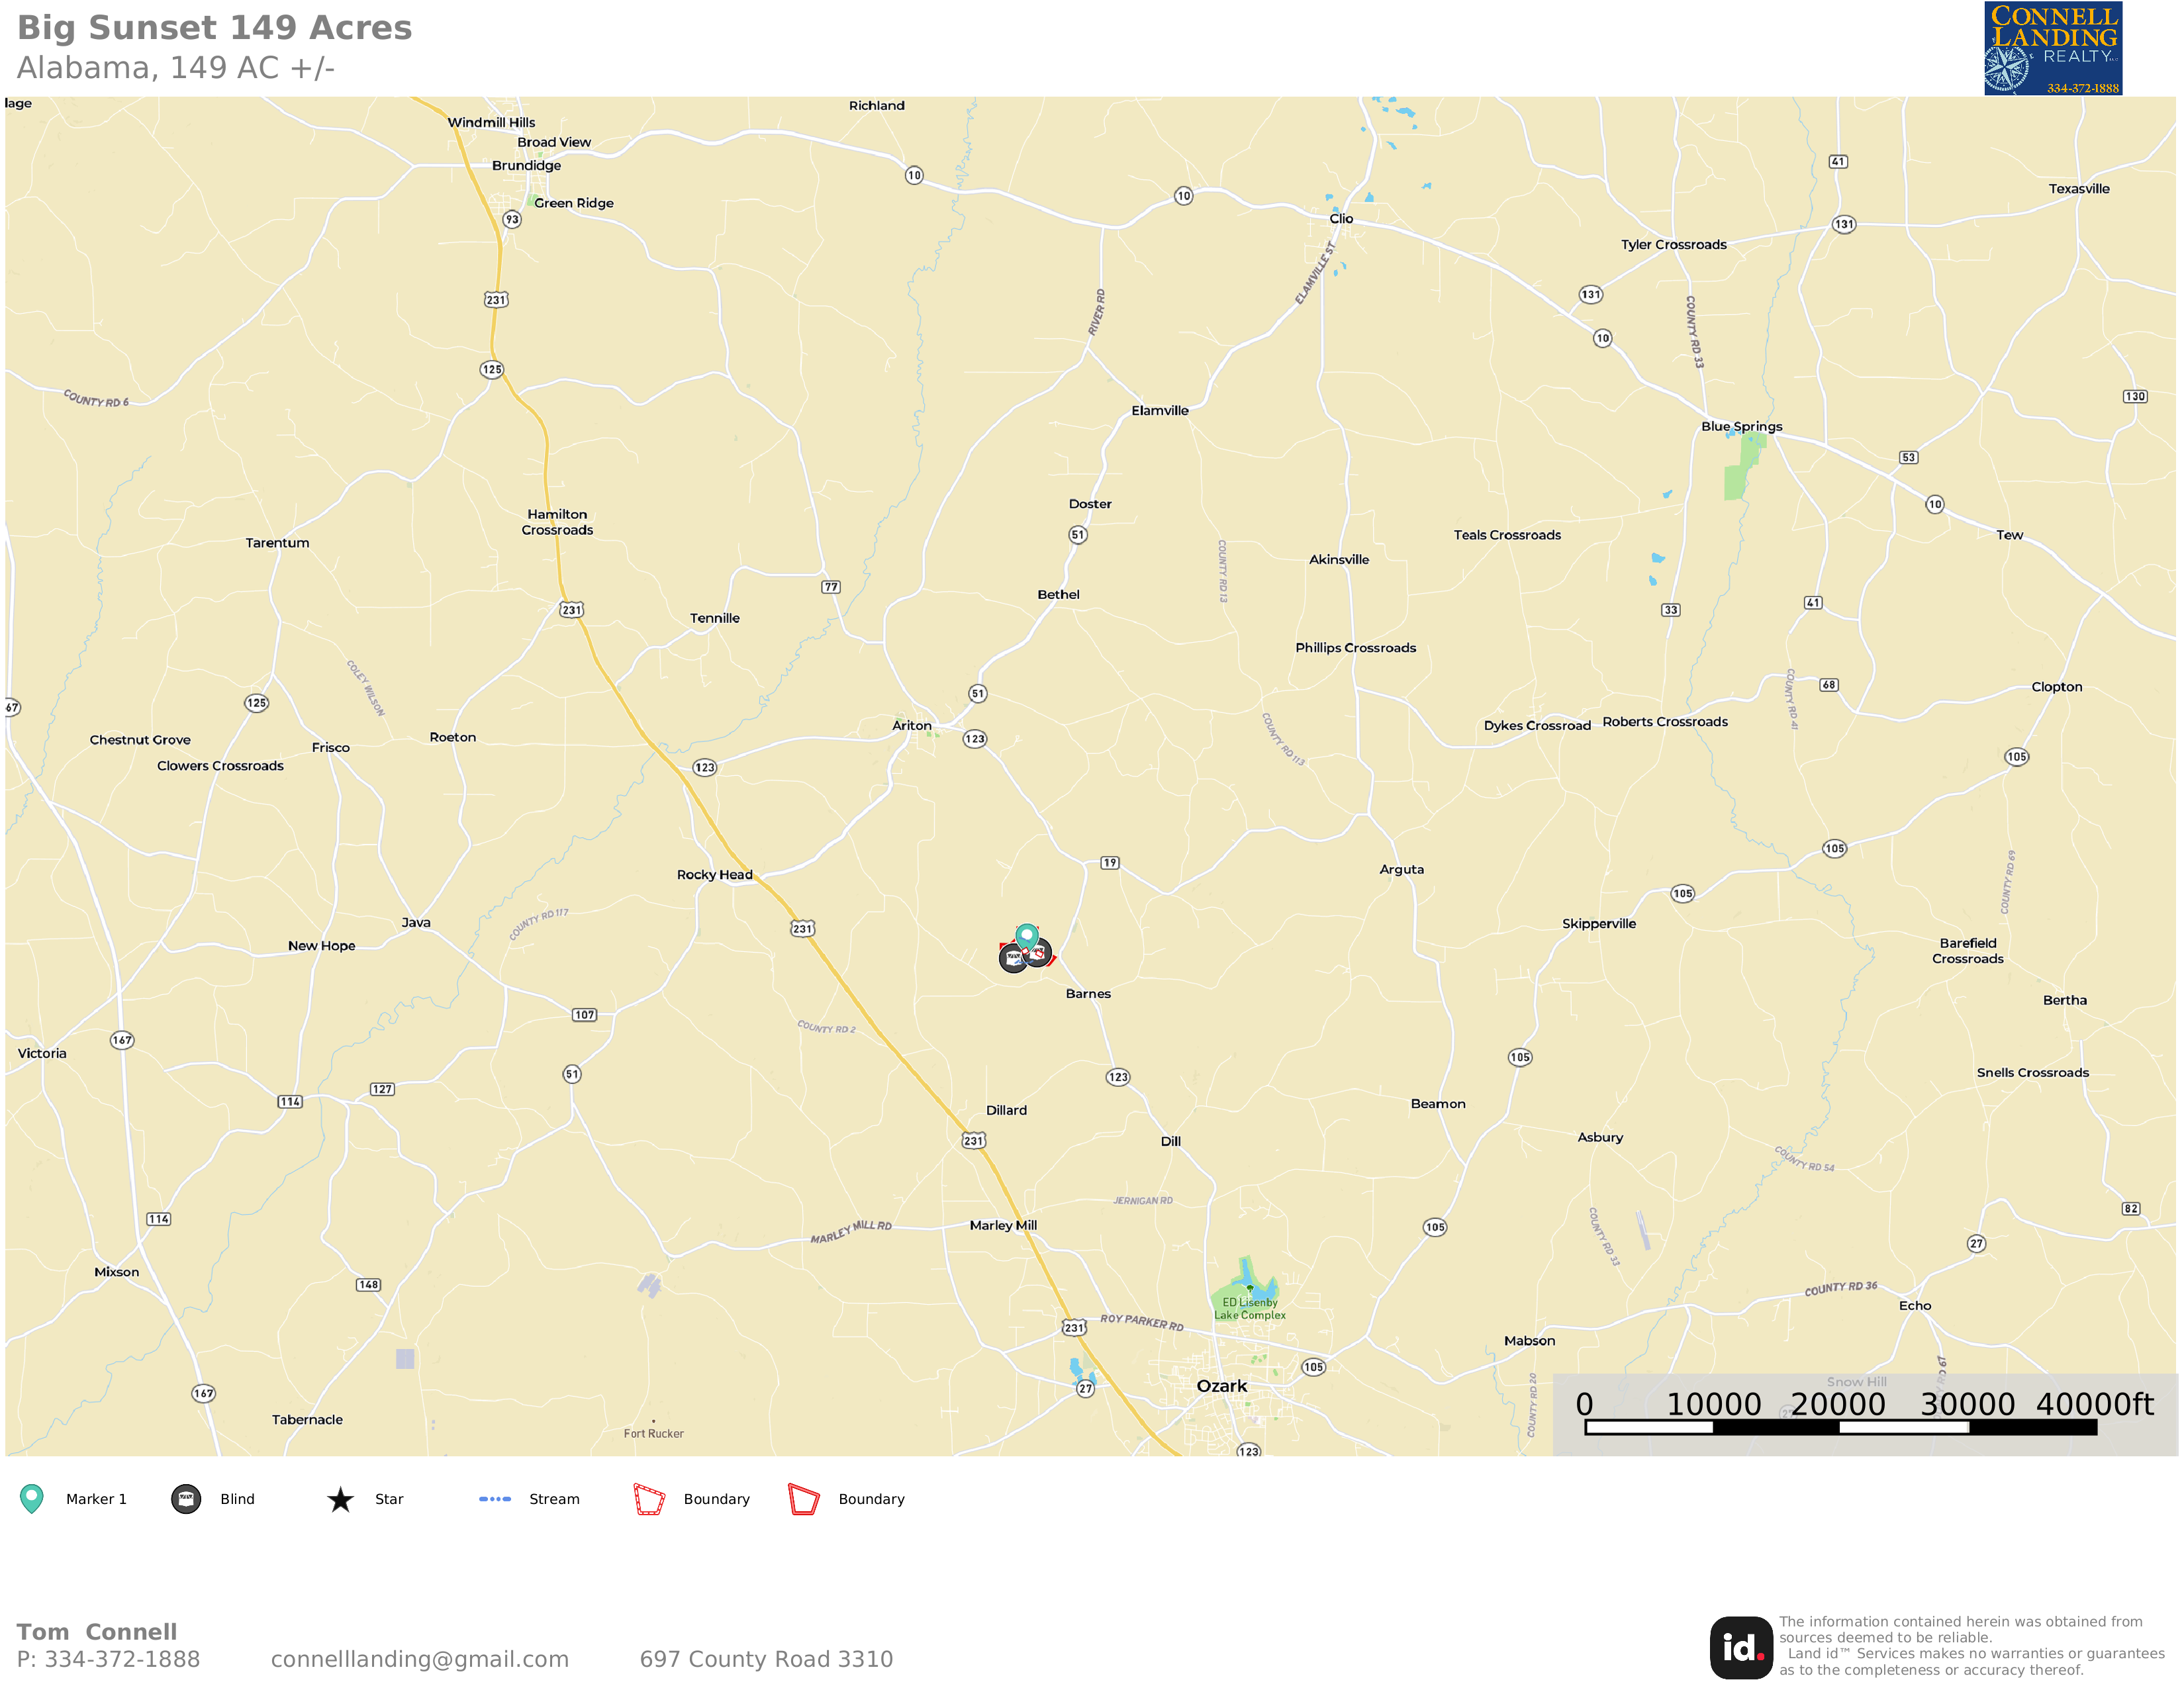This screenshot has width=2184, height=1688.
Task: Click the Brundidge town label
Action: (526, 166)
